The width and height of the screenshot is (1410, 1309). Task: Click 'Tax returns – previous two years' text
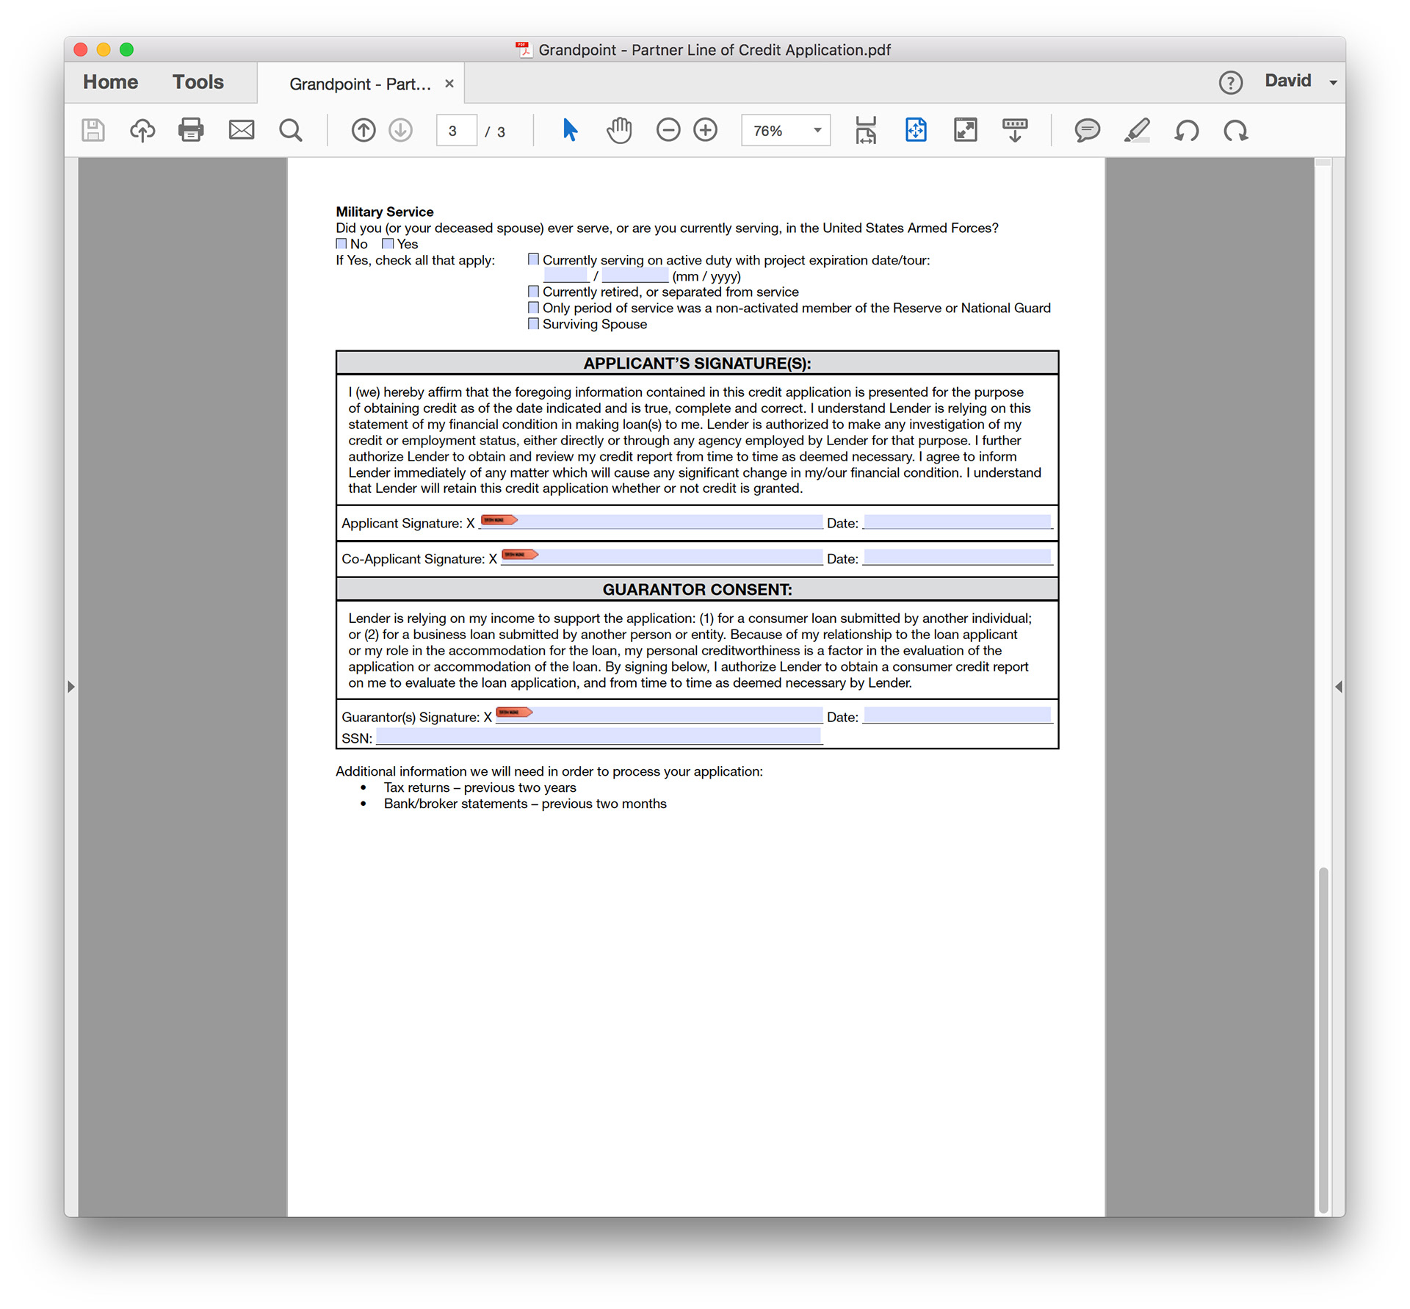pos(480,787)
